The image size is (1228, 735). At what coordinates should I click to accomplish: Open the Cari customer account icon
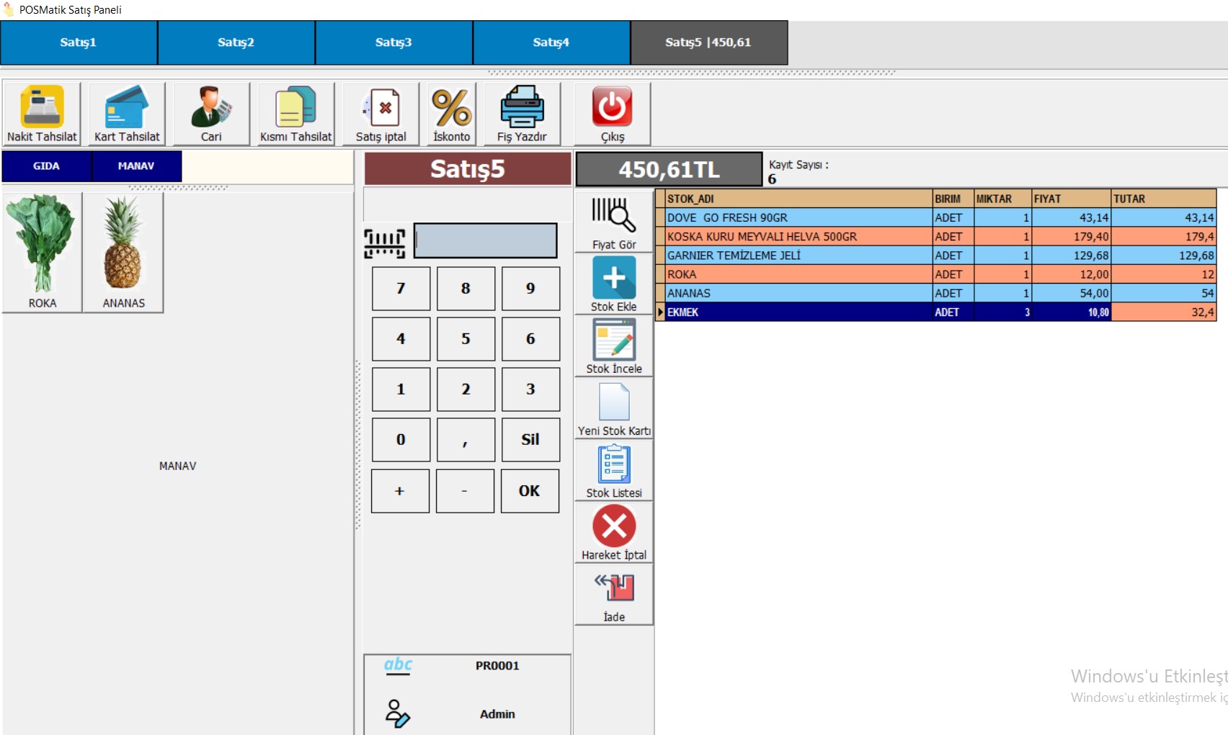coord(211,108)
